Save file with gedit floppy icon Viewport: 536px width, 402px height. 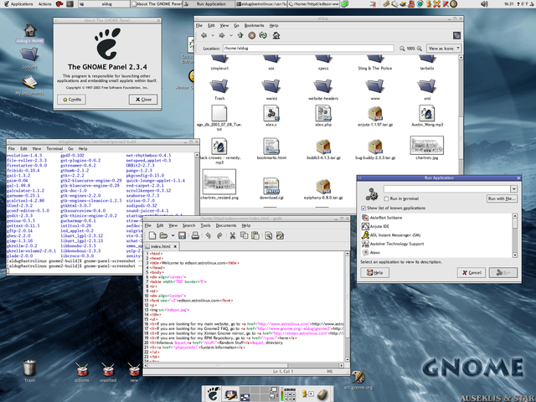tap(182, 235)
